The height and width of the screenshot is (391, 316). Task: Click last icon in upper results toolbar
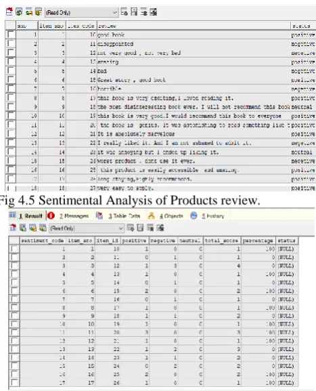coord(154,12)
